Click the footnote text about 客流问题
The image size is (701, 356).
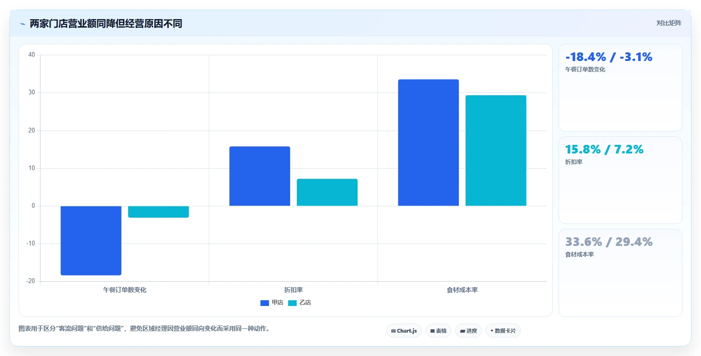click(x=144, y=329)
